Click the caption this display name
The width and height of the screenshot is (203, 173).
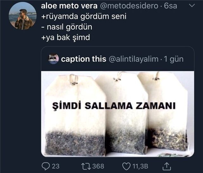[83, 59]
